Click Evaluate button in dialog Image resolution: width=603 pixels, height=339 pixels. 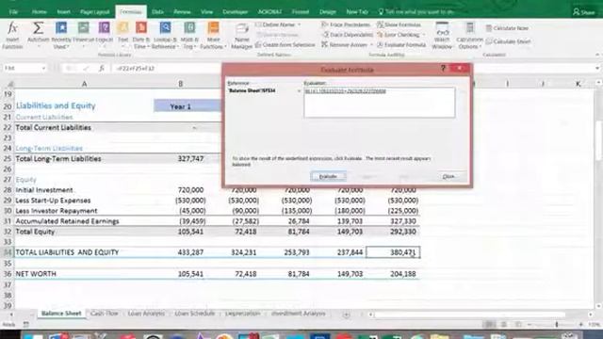tap(329, 176)
